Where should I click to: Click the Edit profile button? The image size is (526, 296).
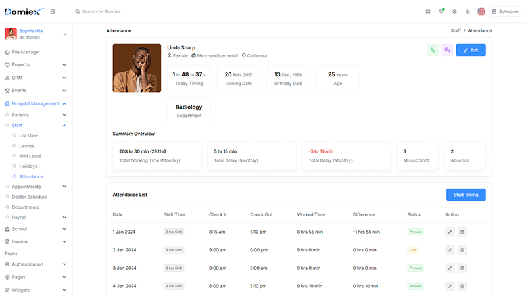point(470,50)
